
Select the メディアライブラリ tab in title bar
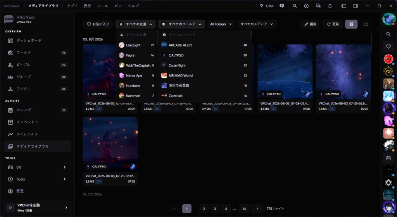43,6
